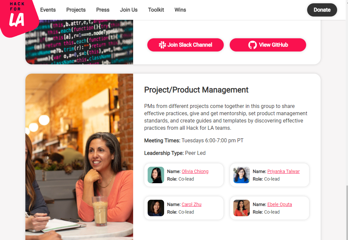
Task: Click Olivia Chiong's profile photo
Action: coord(156,175)
